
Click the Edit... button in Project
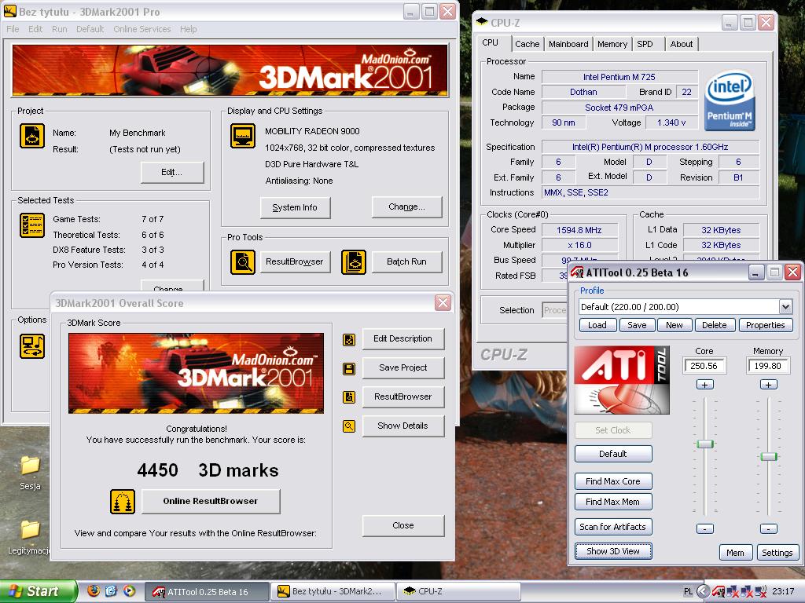coord(172,172)
